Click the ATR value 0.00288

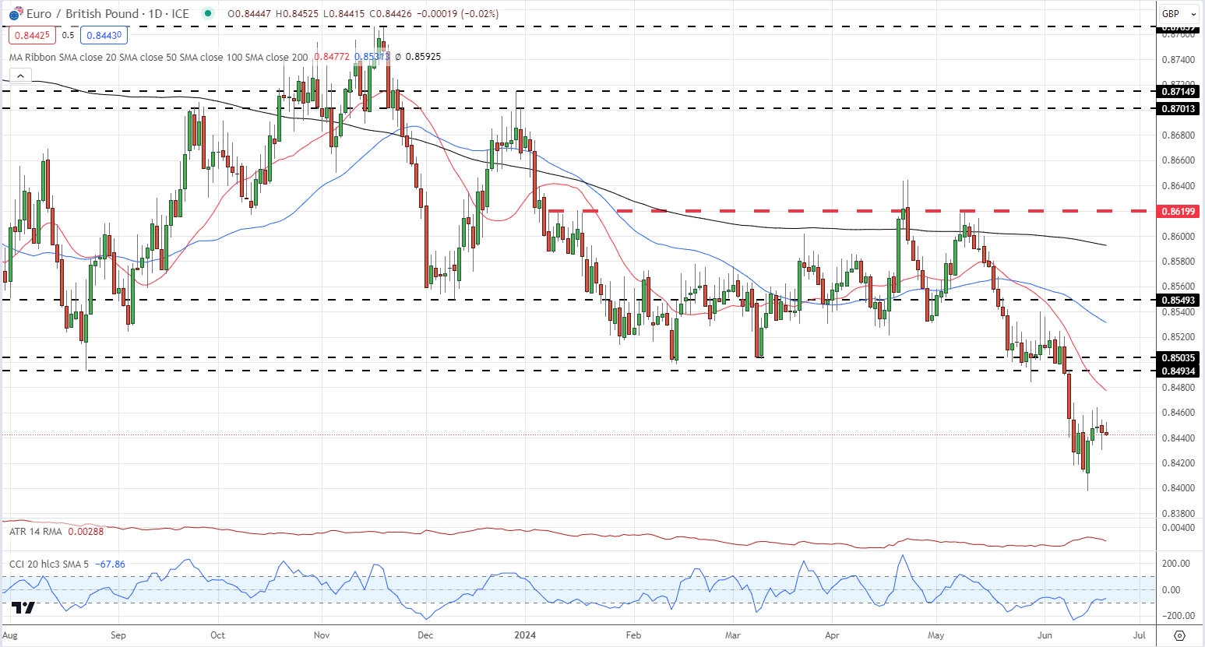click(86, 531)
